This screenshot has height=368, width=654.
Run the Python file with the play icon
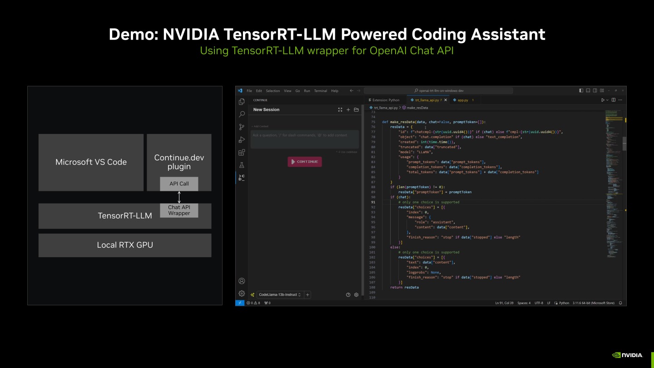(x=603, y=100)
